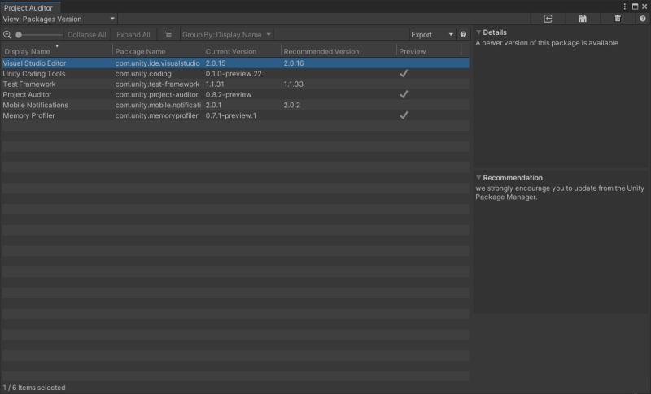The width and height of the screenshot is (651, 394).
Task: Open the window options kebab menu
Action: 624,6
